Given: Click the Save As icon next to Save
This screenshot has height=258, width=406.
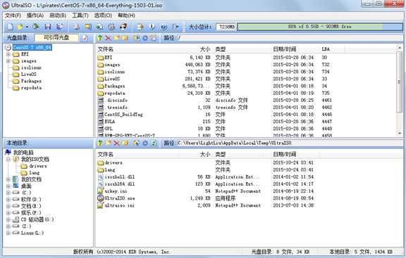Looking at the screenshot, I should click(x=60, y=27).
